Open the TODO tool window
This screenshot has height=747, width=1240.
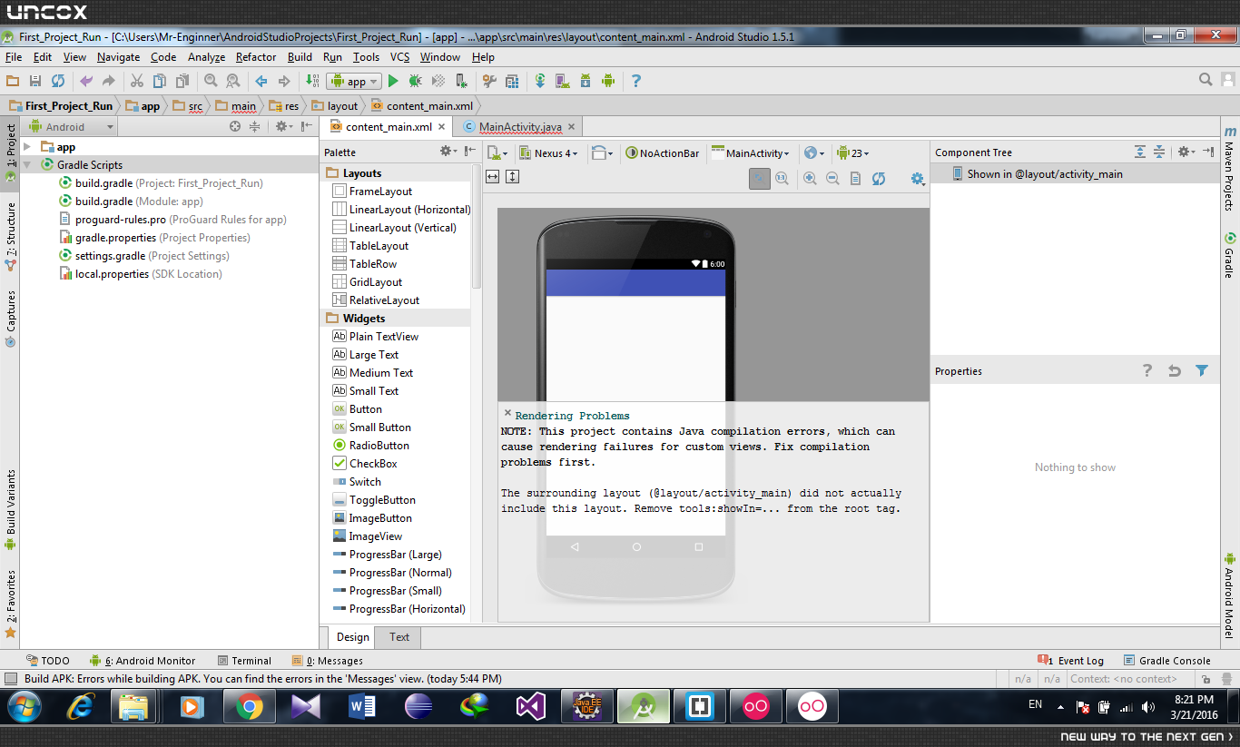coord(48,661)
